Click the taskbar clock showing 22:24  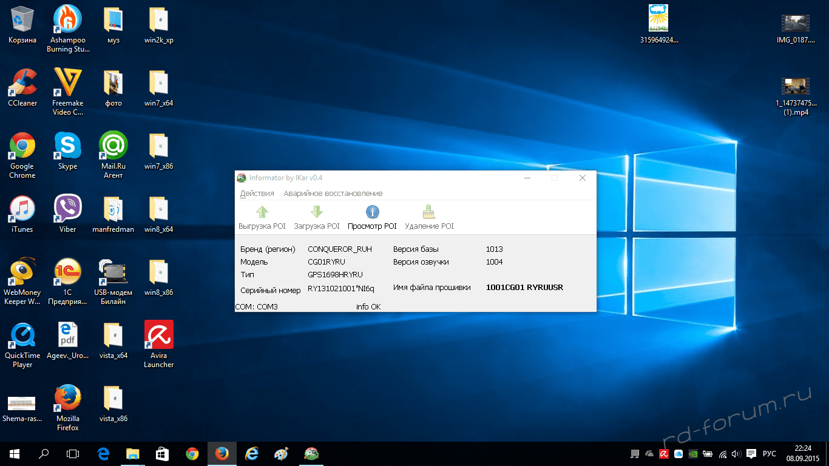[x=802, y=454]
